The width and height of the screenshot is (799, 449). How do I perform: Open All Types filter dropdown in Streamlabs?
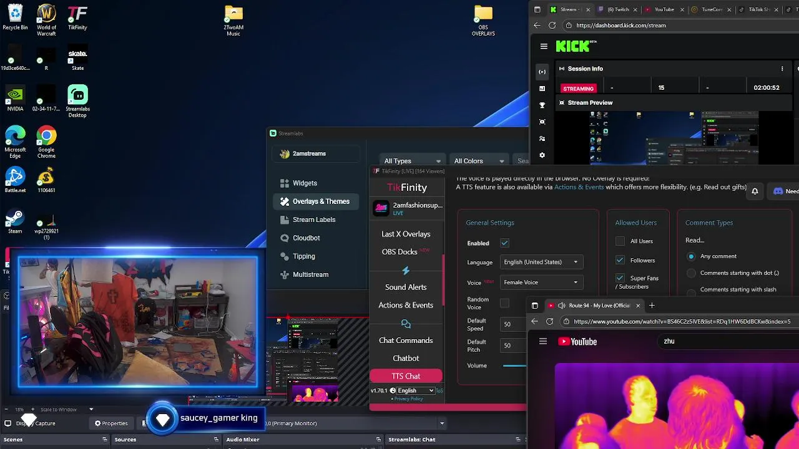412,161
